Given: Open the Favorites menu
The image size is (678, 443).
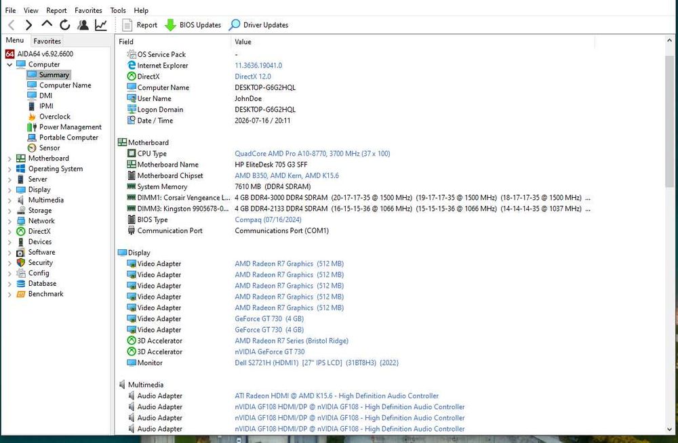Looking at the screenshot, I should pos(88,10).
